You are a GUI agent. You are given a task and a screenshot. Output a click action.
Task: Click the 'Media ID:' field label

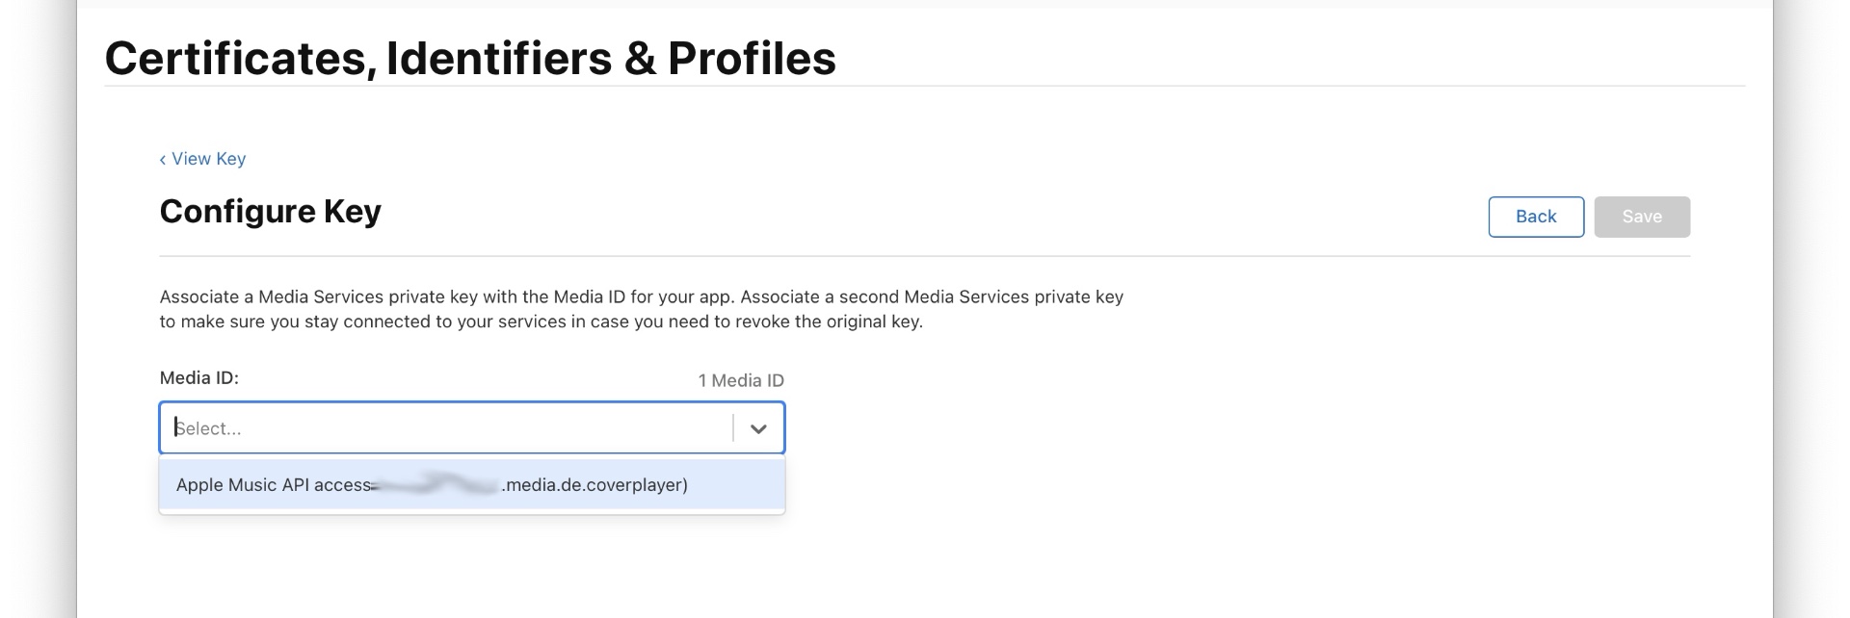click(x=198, y=378)
